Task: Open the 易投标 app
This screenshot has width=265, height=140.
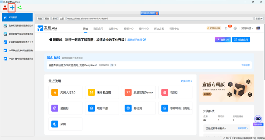Action: (x=65, y=108)
